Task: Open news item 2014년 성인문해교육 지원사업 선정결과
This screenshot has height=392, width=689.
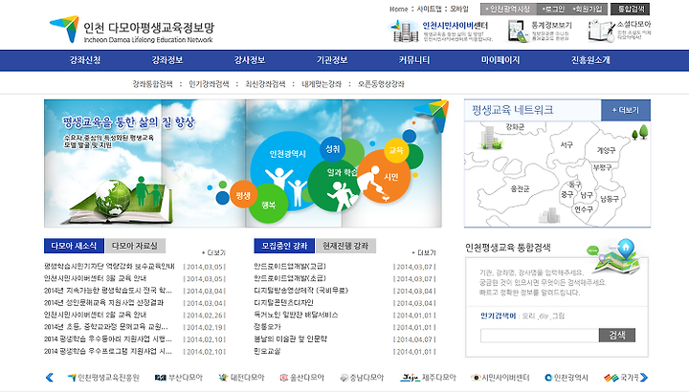Action: coord(103,303)
